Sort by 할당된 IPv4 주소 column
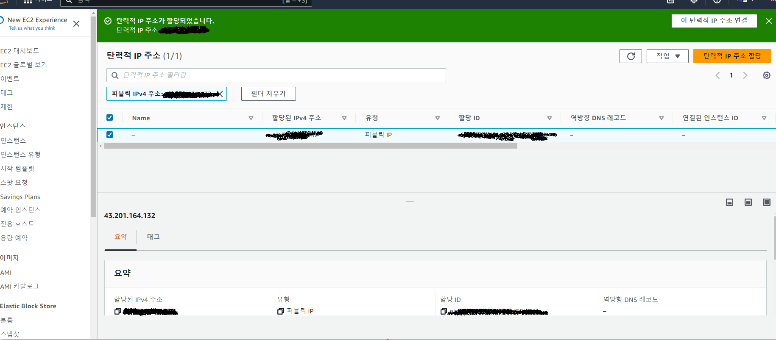 344,118
